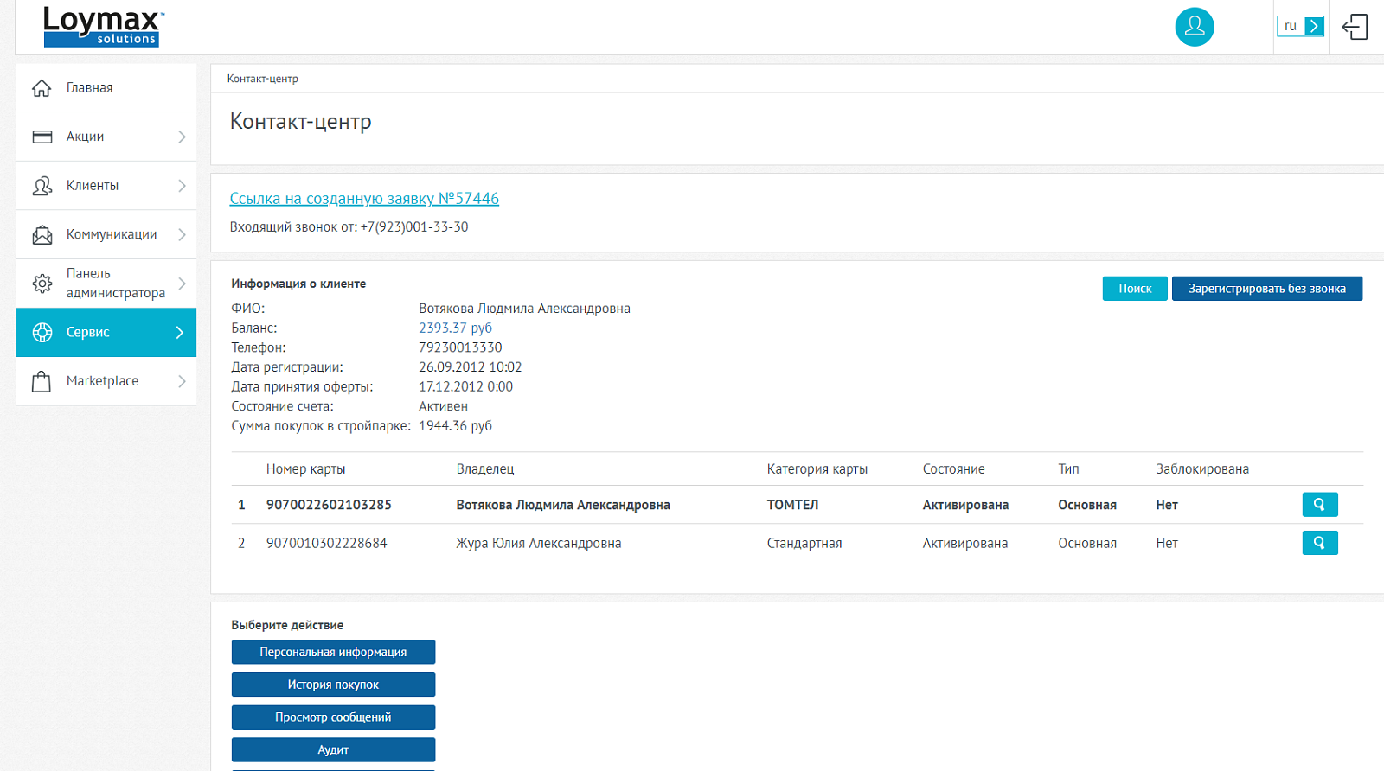Click the magnifier icon for card 9070022602103285
Viewport: 1384px width, 771px height.
(1320, 505)
